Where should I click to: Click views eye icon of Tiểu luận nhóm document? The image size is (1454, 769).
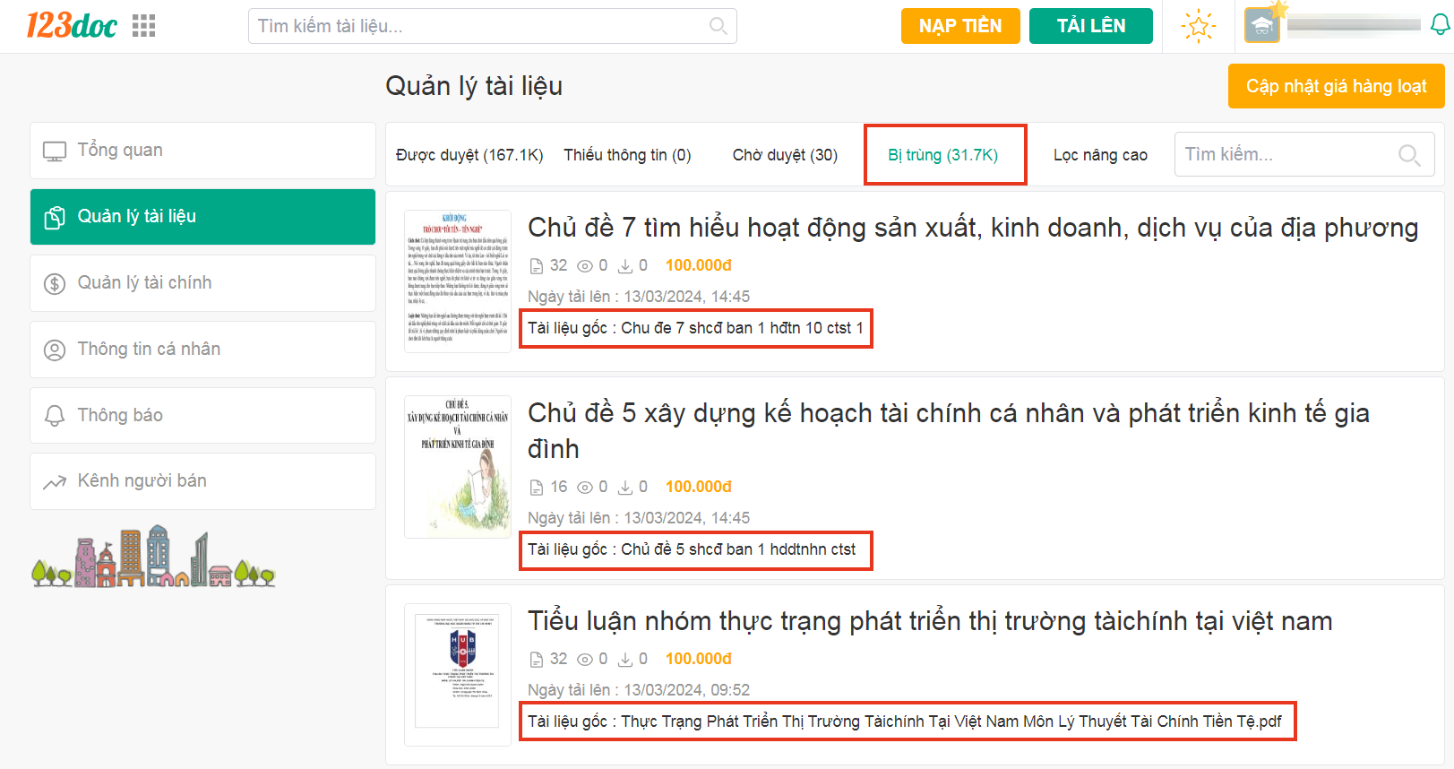(x=585, y=660)
